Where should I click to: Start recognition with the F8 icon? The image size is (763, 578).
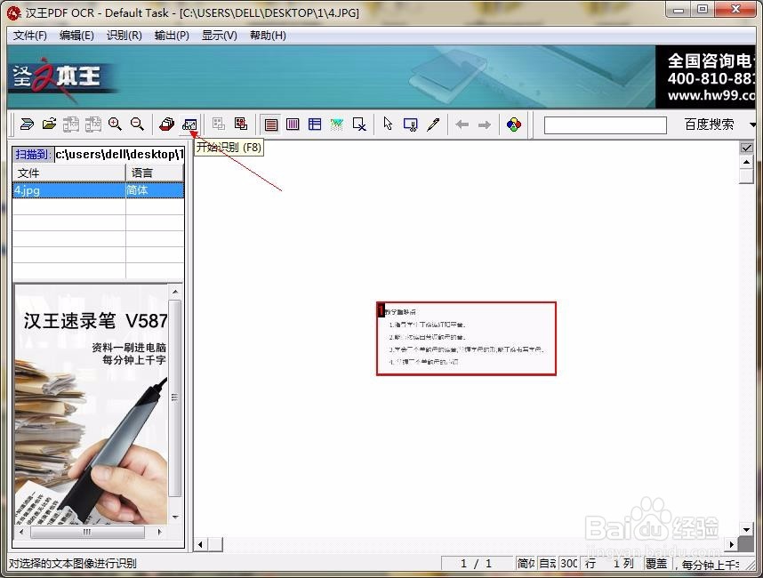coord(189,124)
